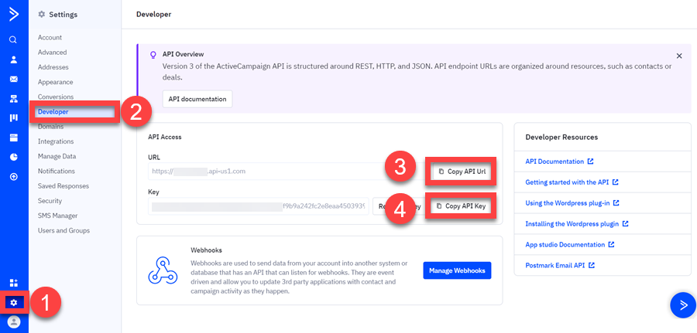697x333 pixels.
Task: Click the Settings header gear icon
Action: (42, 15)
